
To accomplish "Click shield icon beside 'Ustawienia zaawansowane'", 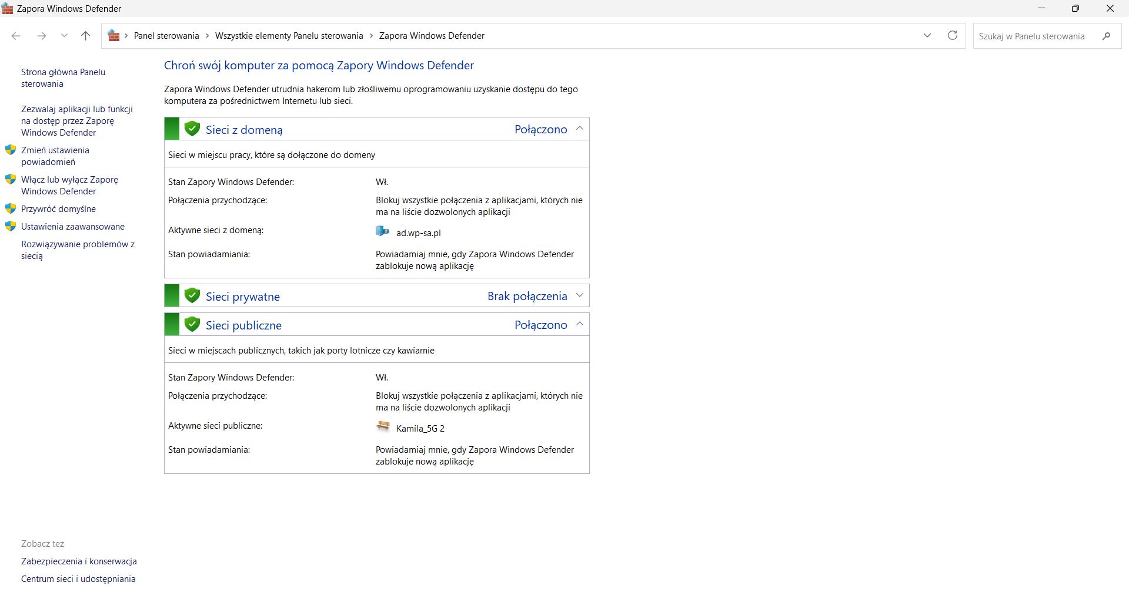I will (x=10, y=226).
